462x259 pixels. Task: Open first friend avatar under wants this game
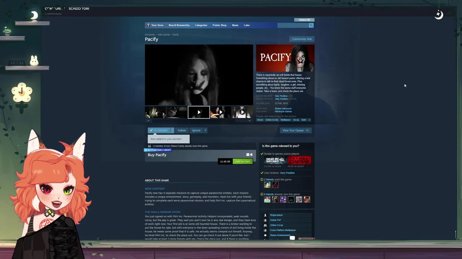click(267, 185)
